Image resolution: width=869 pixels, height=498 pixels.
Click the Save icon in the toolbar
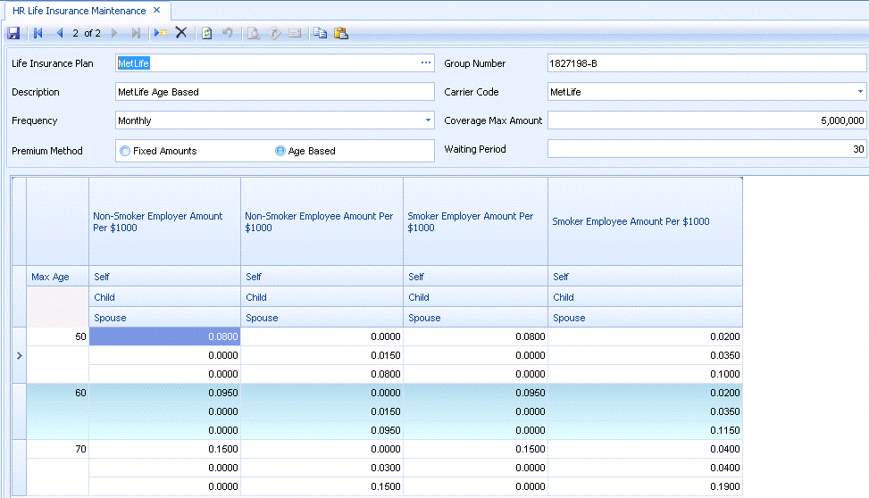[13, 33]
